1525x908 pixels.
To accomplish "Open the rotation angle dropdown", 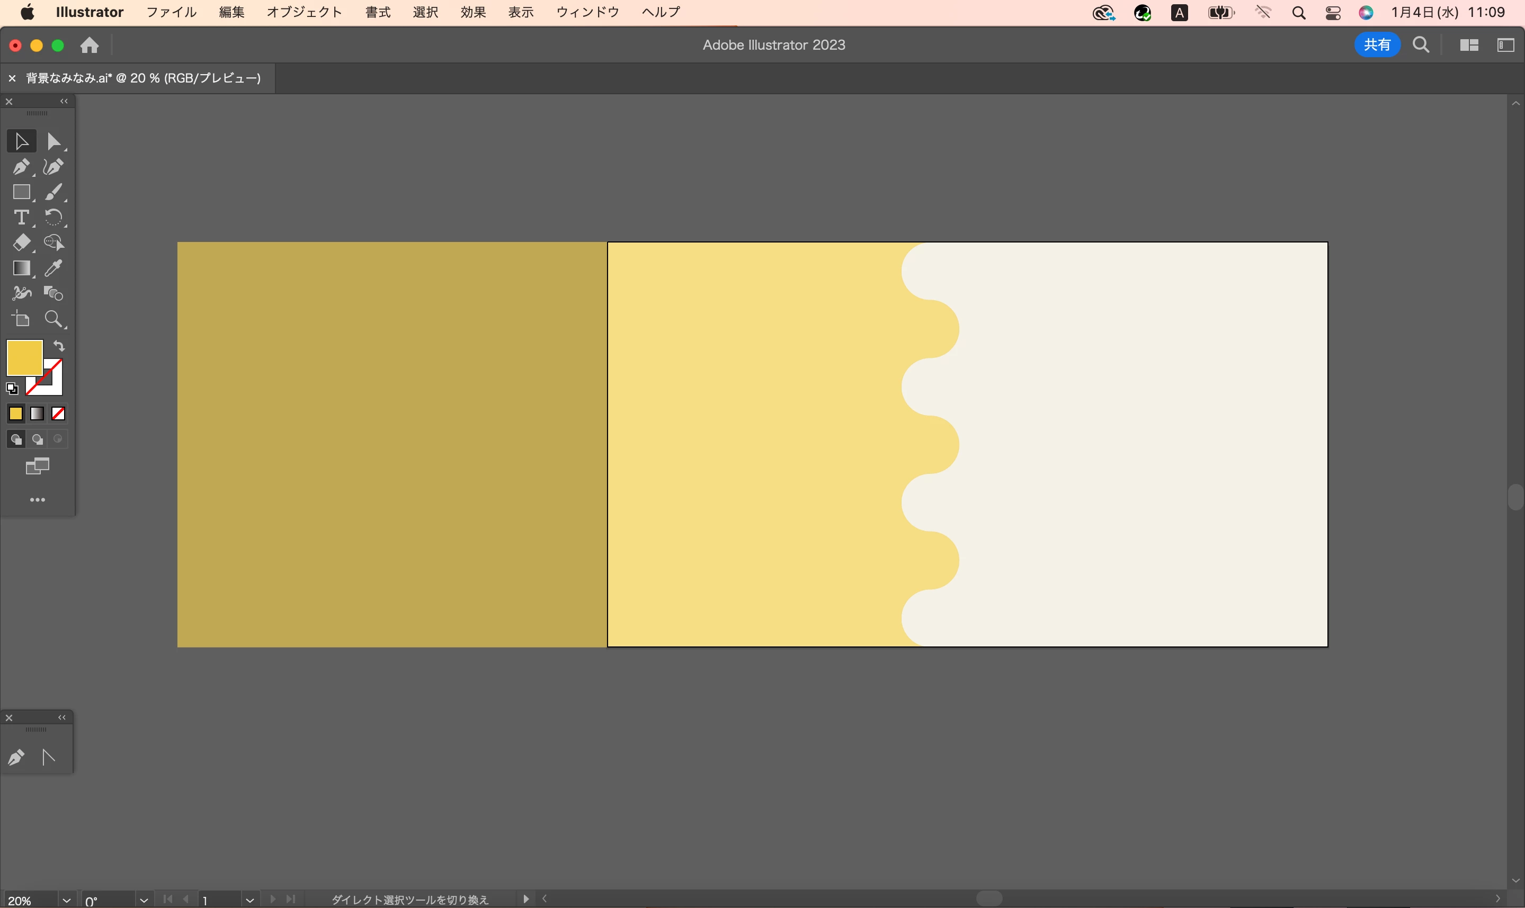I will pos(143,900).
